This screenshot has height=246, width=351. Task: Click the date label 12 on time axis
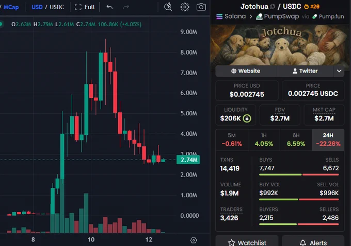149,239
